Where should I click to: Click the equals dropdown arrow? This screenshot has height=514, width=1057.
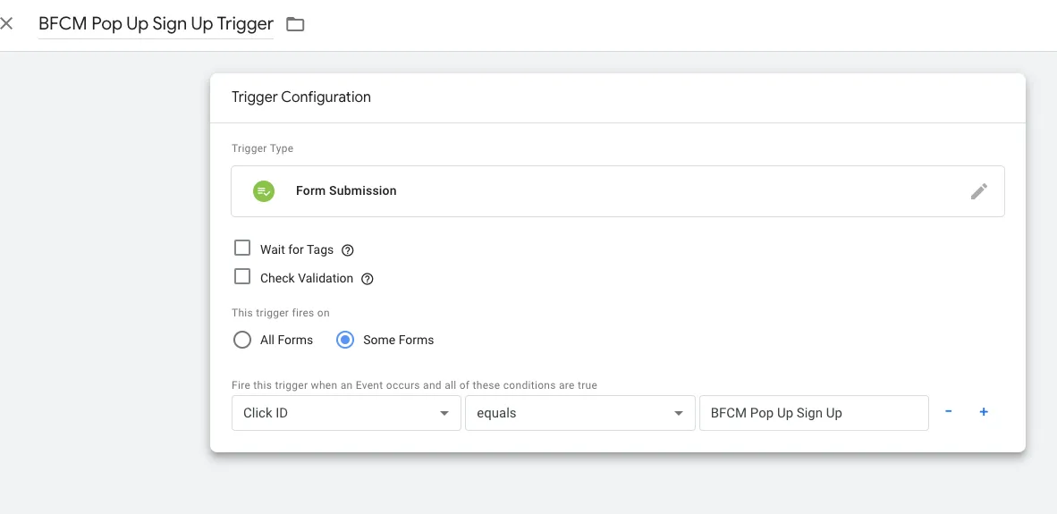click(679, 414)
